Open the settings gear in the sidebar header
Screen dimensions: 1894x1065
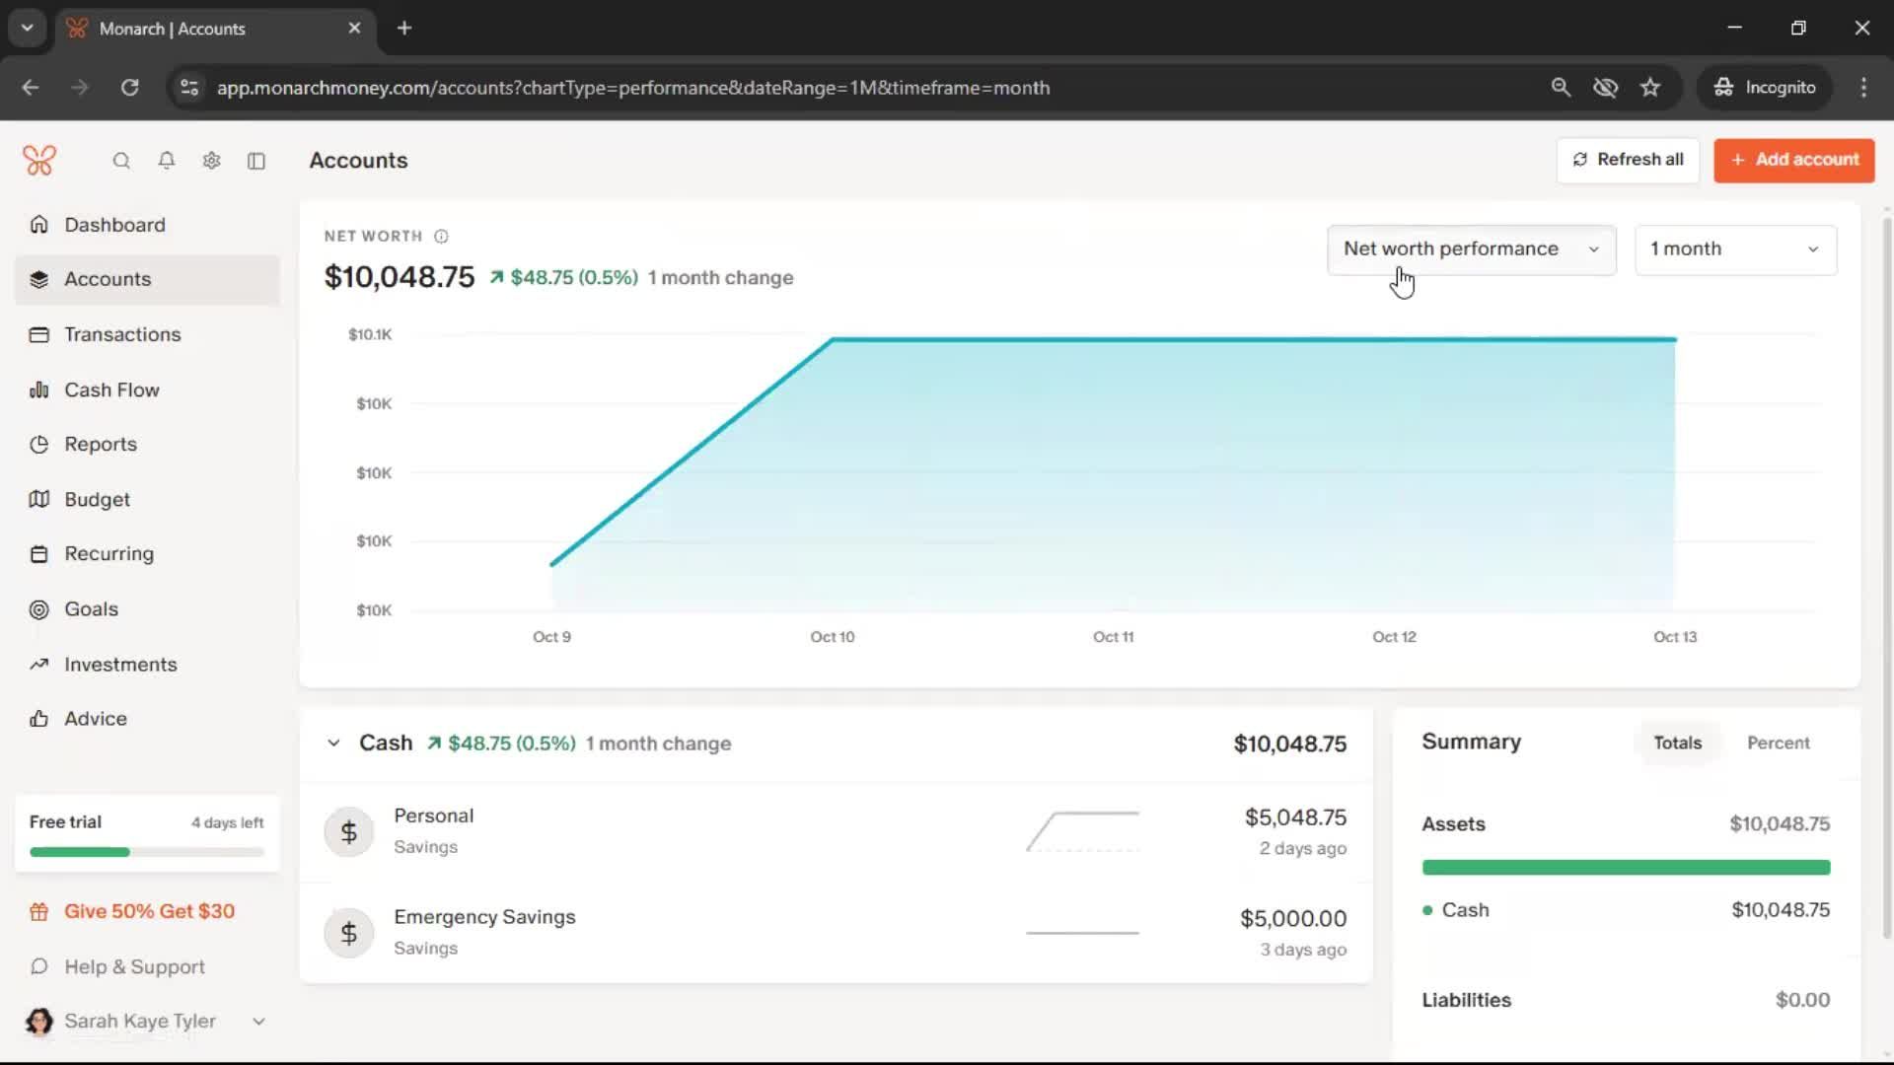(211, 161)
